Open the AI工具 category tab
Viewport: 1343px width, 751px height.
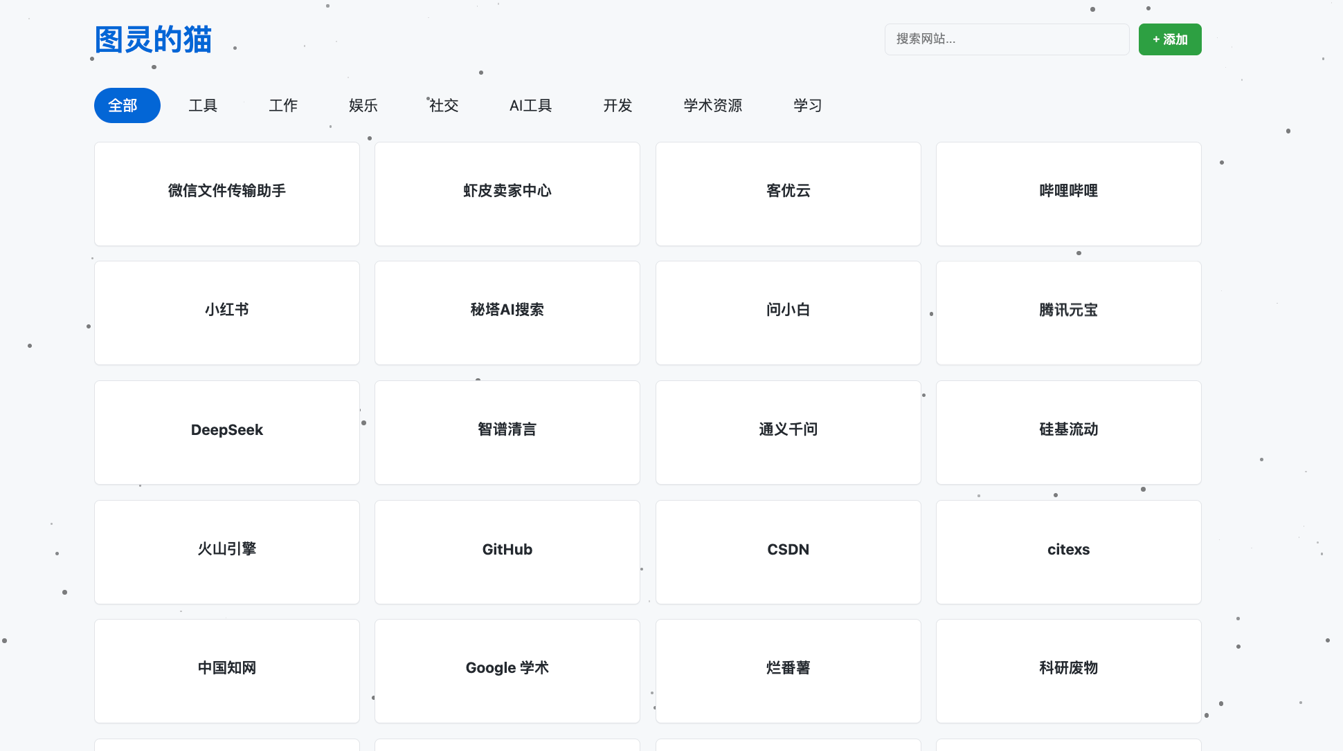pos(530,105)
